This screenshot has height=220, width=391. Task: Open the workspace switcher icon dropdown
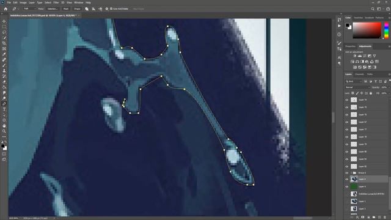(x=379, y=9)
